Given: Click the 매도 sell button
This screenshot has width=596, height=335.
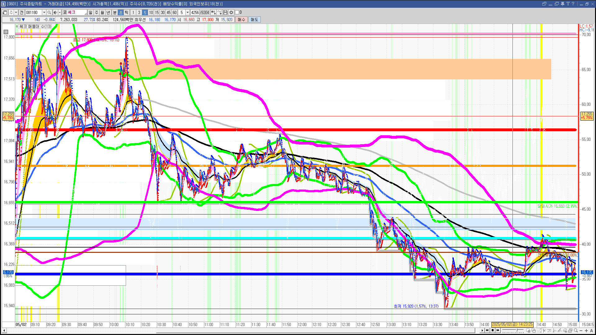Looking at the screenshot, I should [254, 20].
